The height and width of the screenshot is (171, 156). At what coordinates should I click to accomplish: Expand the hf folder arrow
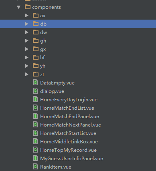27,58
